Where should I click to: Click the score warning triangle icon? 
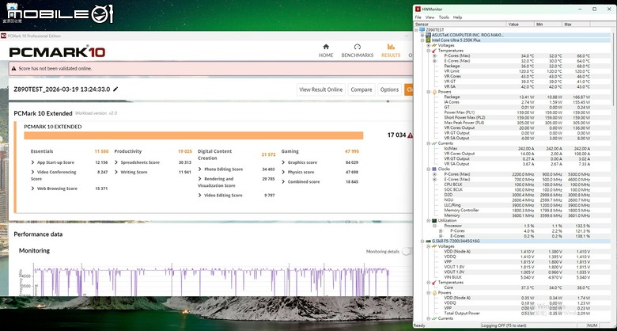(x=411, y=135)
